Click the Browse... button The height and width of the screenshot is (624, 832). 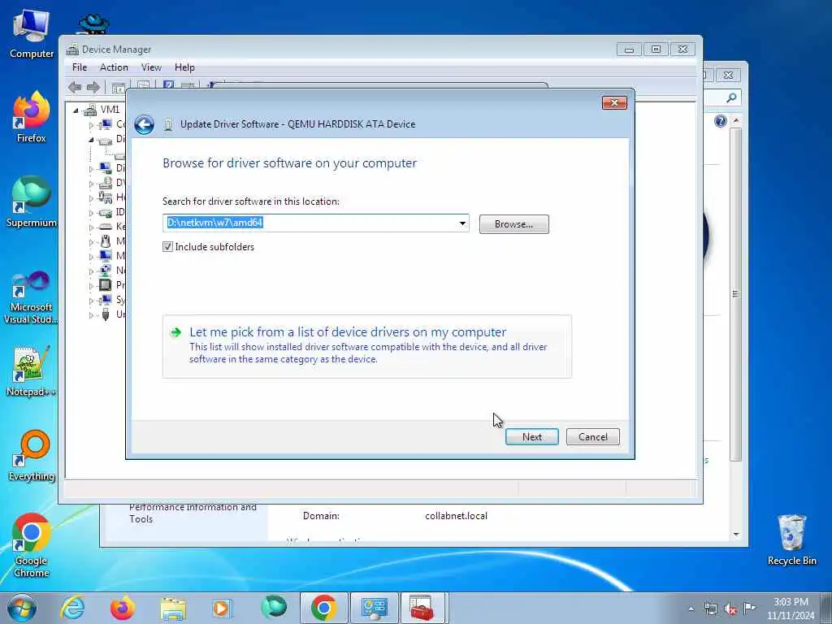pos(513,224)
